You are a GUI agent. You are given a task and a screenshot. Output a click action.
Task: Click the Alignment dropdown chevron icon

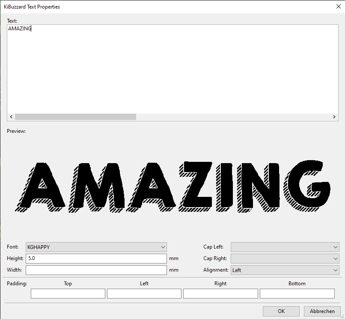coord(335,270)
